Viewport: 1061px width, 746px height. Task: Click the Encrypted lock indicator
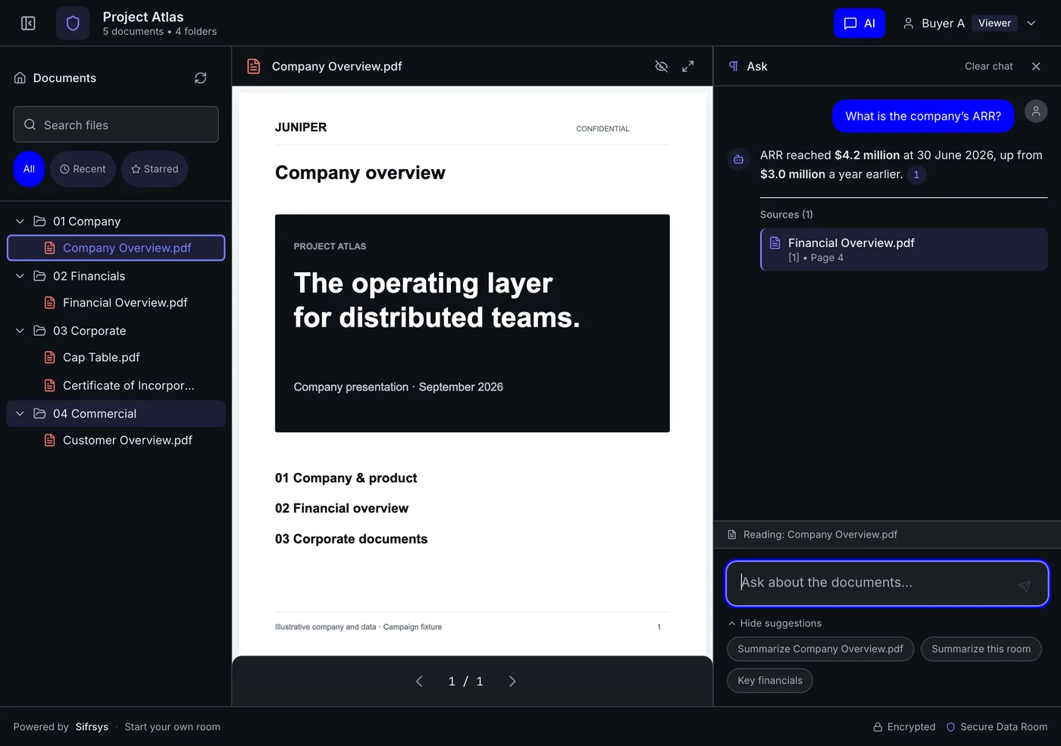(x=904, y=727)
